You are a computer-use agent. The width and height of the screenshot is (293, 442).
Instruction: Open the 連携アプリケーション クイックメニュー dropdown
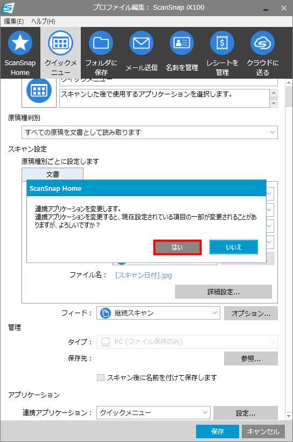[154, 413]
